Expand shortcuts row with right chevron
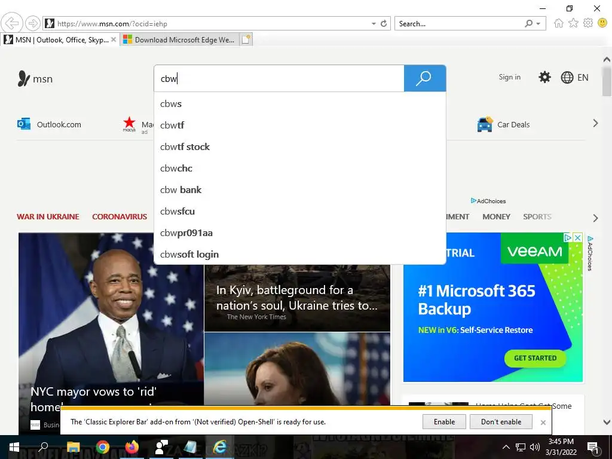This screenshot has width=612, height=459. click(x=595, y=123)
